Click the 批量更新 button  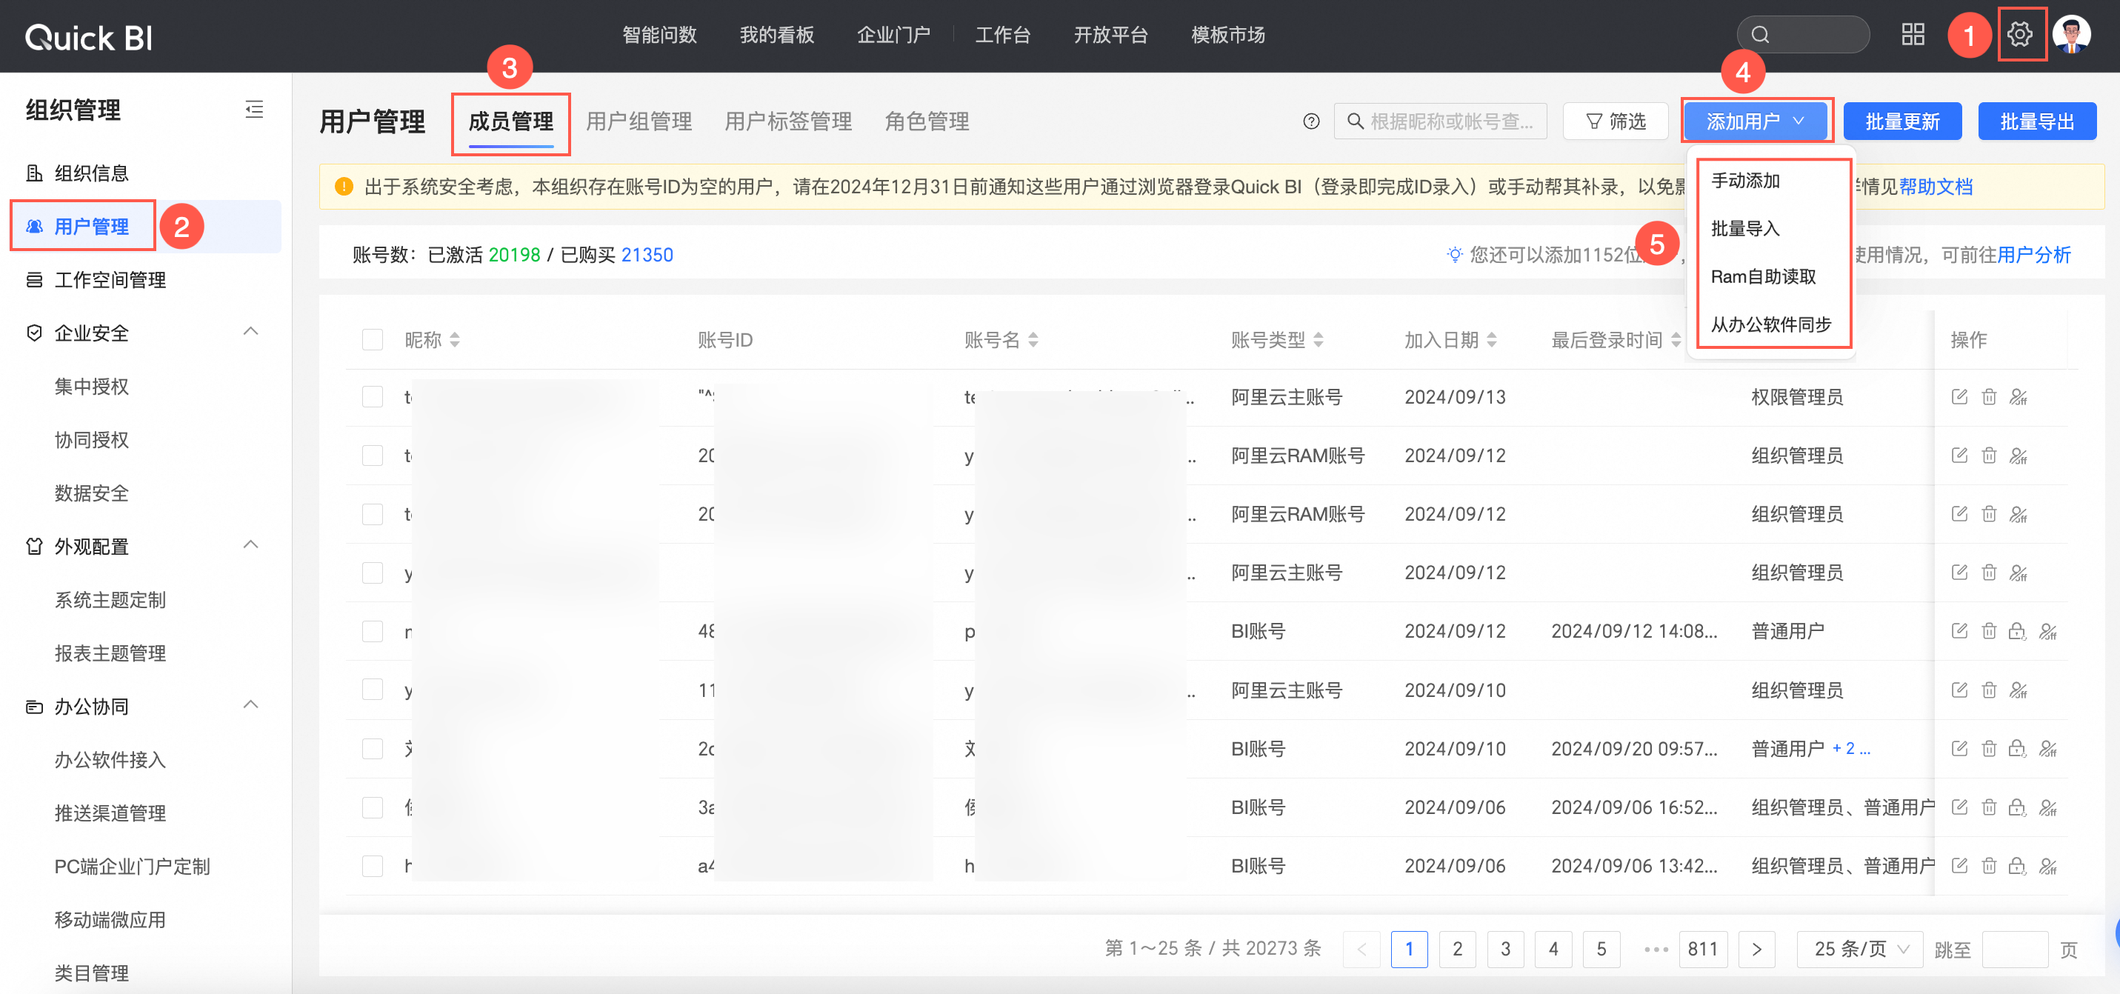point(1902,121)
